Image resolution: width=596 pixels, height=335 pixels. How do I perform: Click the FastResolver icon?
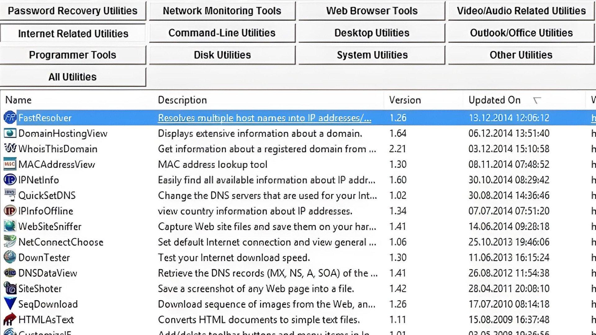(x=10, y=118)
